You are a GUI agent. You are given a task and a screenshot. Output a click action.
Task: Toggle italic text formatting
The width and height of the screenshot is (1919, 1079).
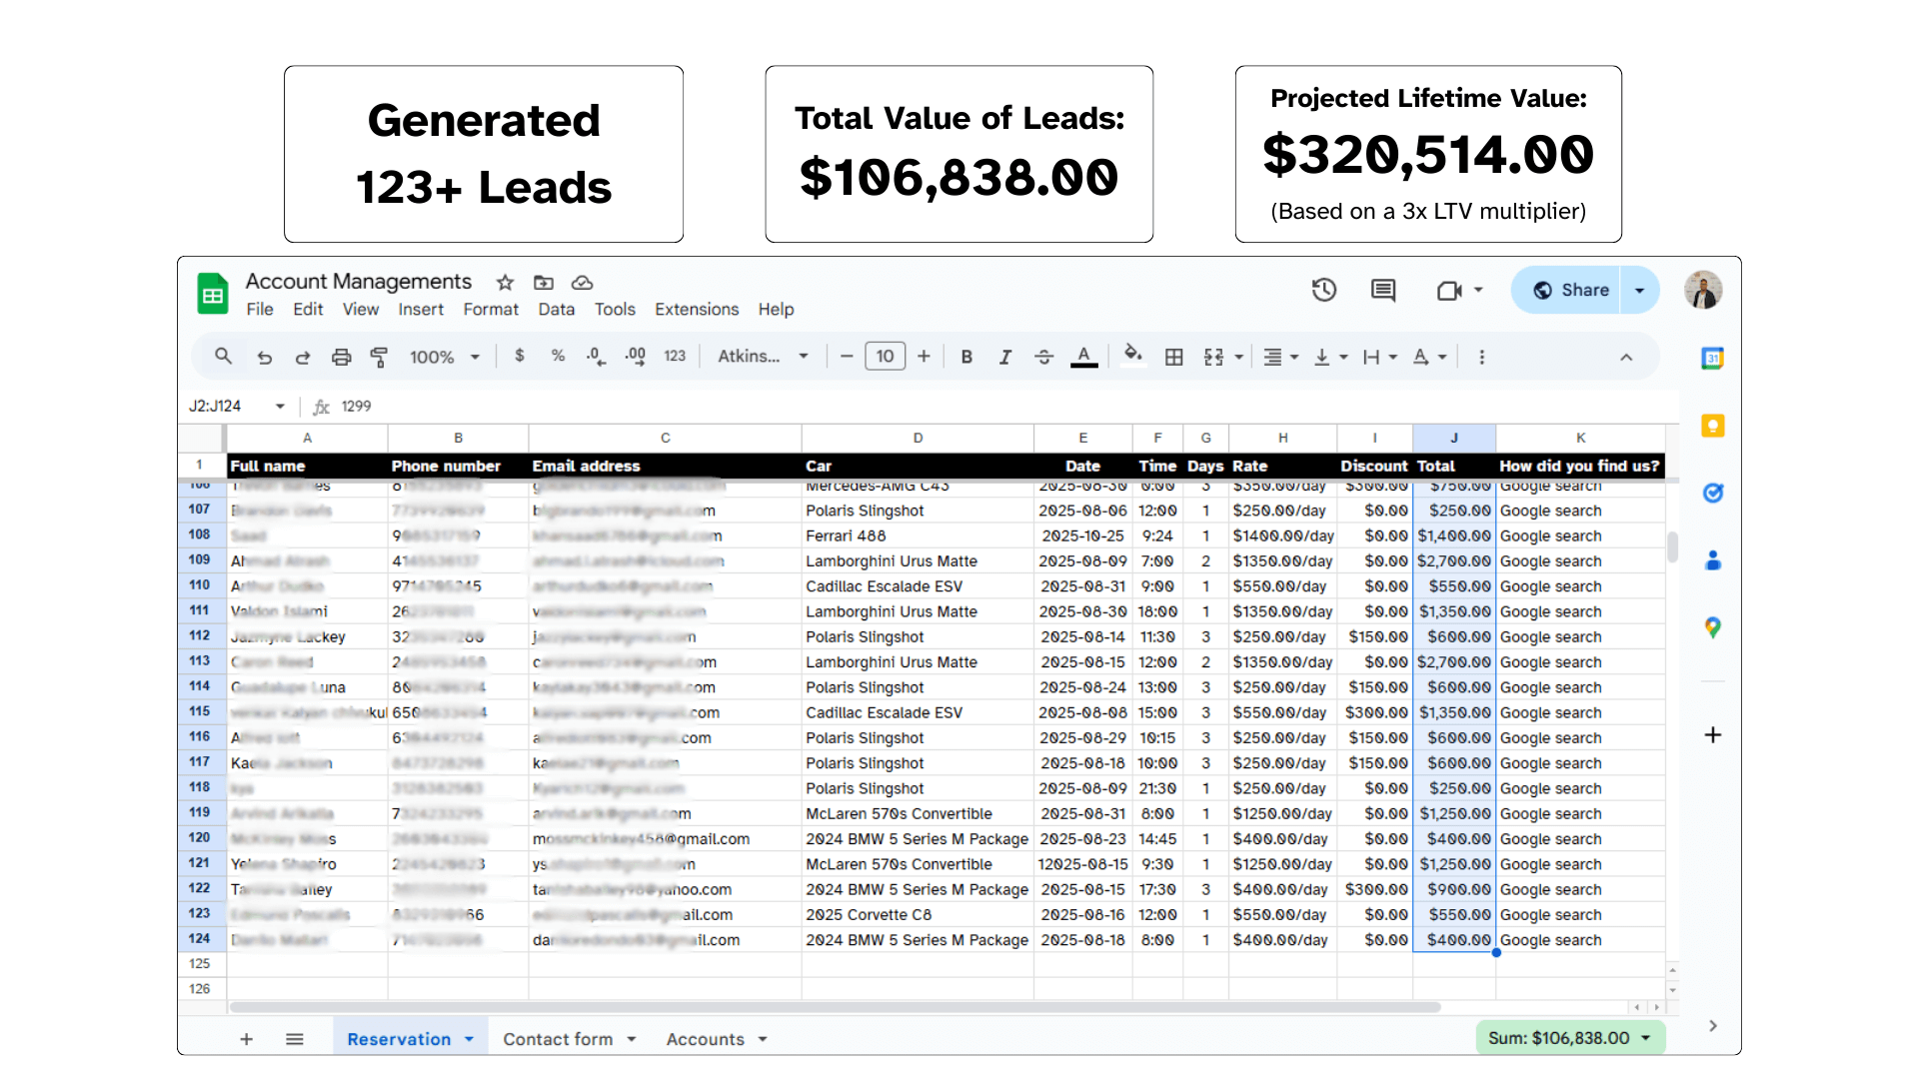pos(1004,357)
